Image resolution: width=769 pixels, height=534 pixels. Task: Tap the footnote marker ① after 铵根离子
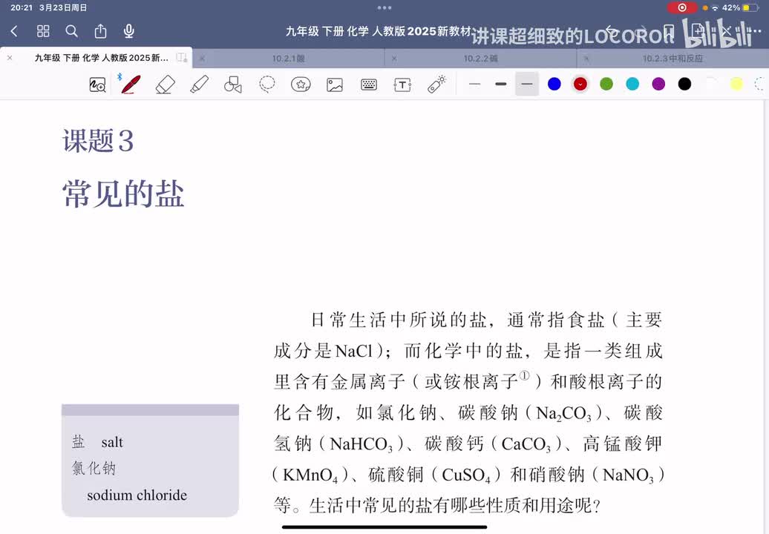(x=524, y=376)
